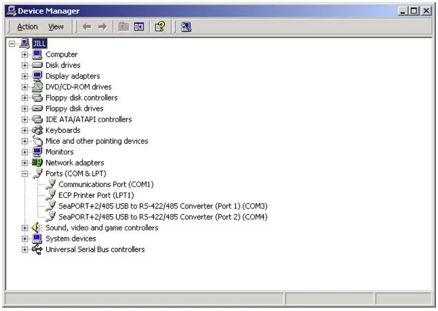This screenshot has height=311, width=438.
Task: Open the Action menu
Action: pyautogui.click(x=27, y=27)
